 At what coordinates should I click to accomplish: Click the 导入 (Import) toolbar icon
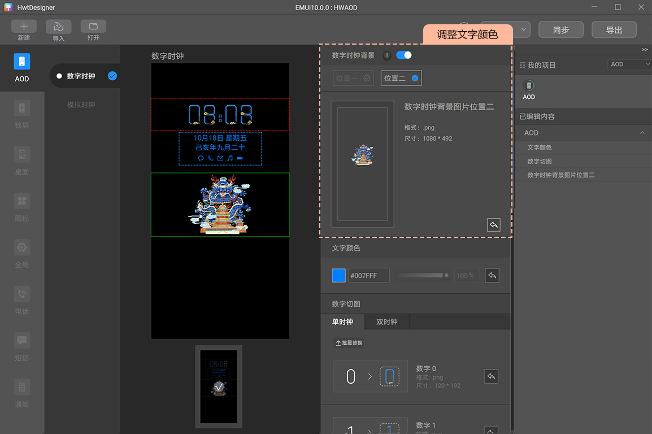[x=59, y=27]
